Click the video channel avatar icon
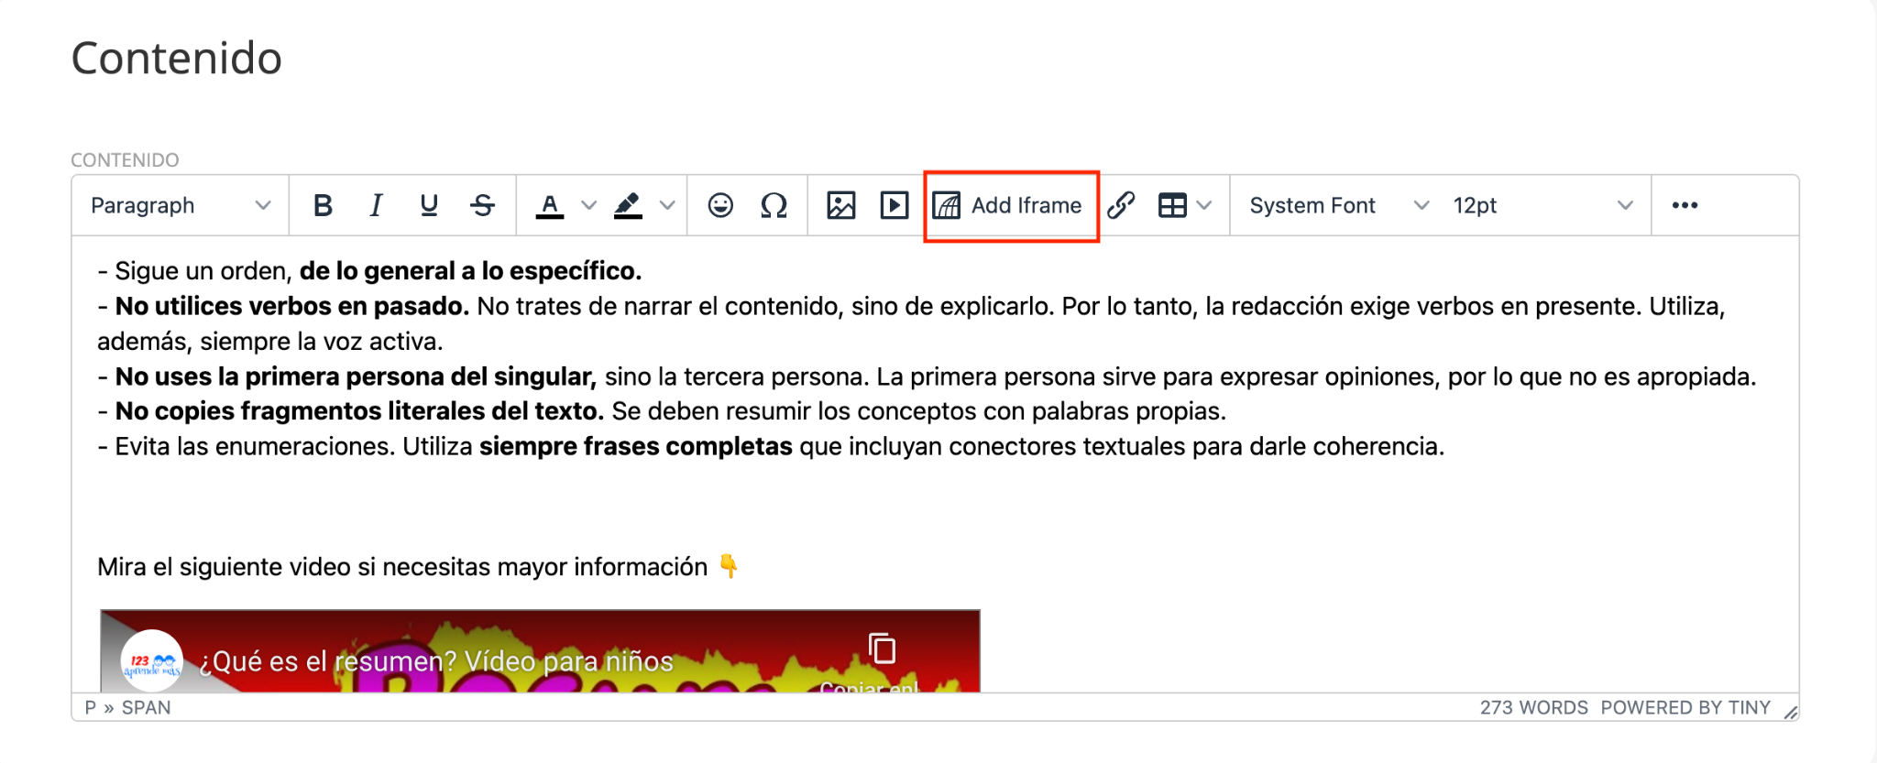The width and height of the screenshot is (1877, 763). point(151,660)
